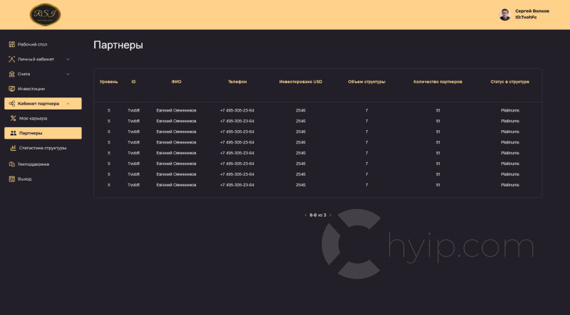This screenshot has height=315, width=570.
Task: Open the user avatar of Сергей Волков
Action: (504, 15)
